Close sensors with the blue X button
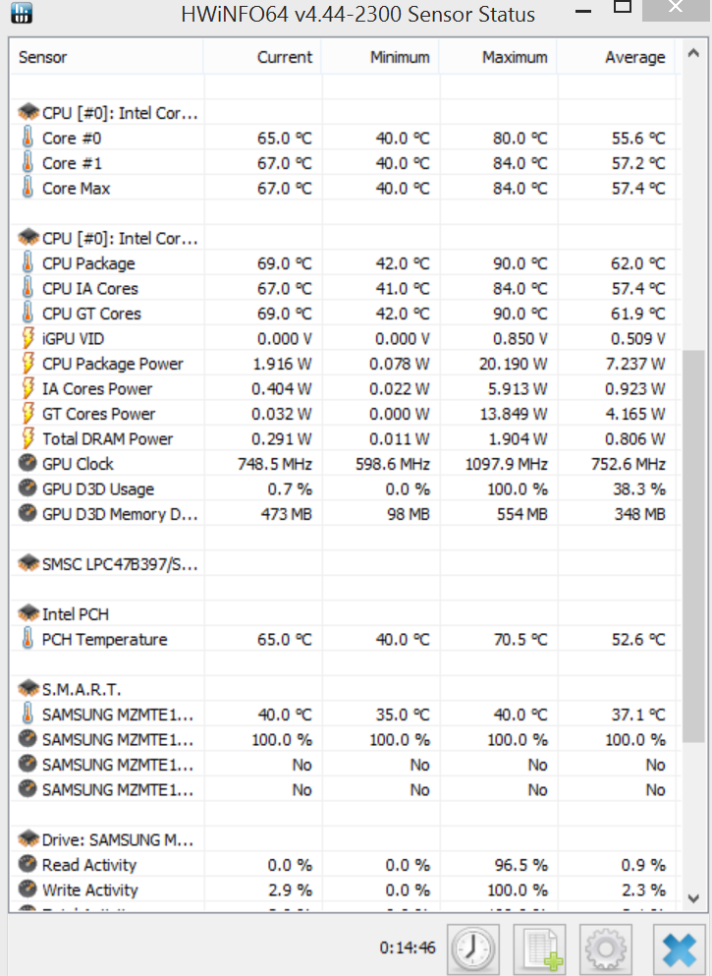The image size is (712, 976). [678, 949]
